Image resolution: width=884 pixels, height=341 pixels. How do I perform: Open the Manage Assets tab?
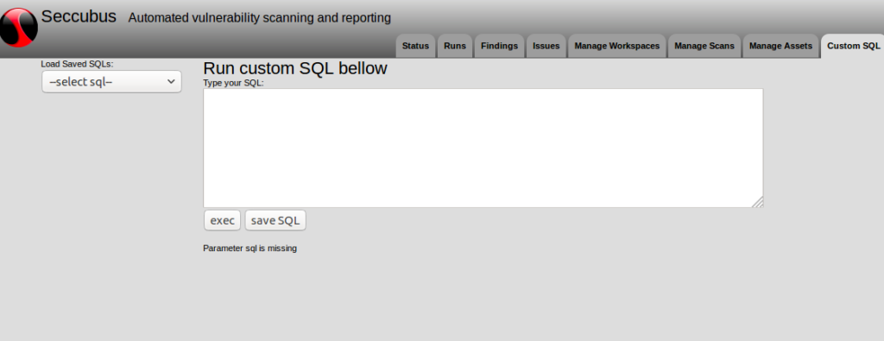tap(780, 47)
